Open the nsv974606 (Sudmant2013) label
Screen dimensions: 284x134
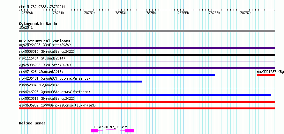(x=41, y=72)
